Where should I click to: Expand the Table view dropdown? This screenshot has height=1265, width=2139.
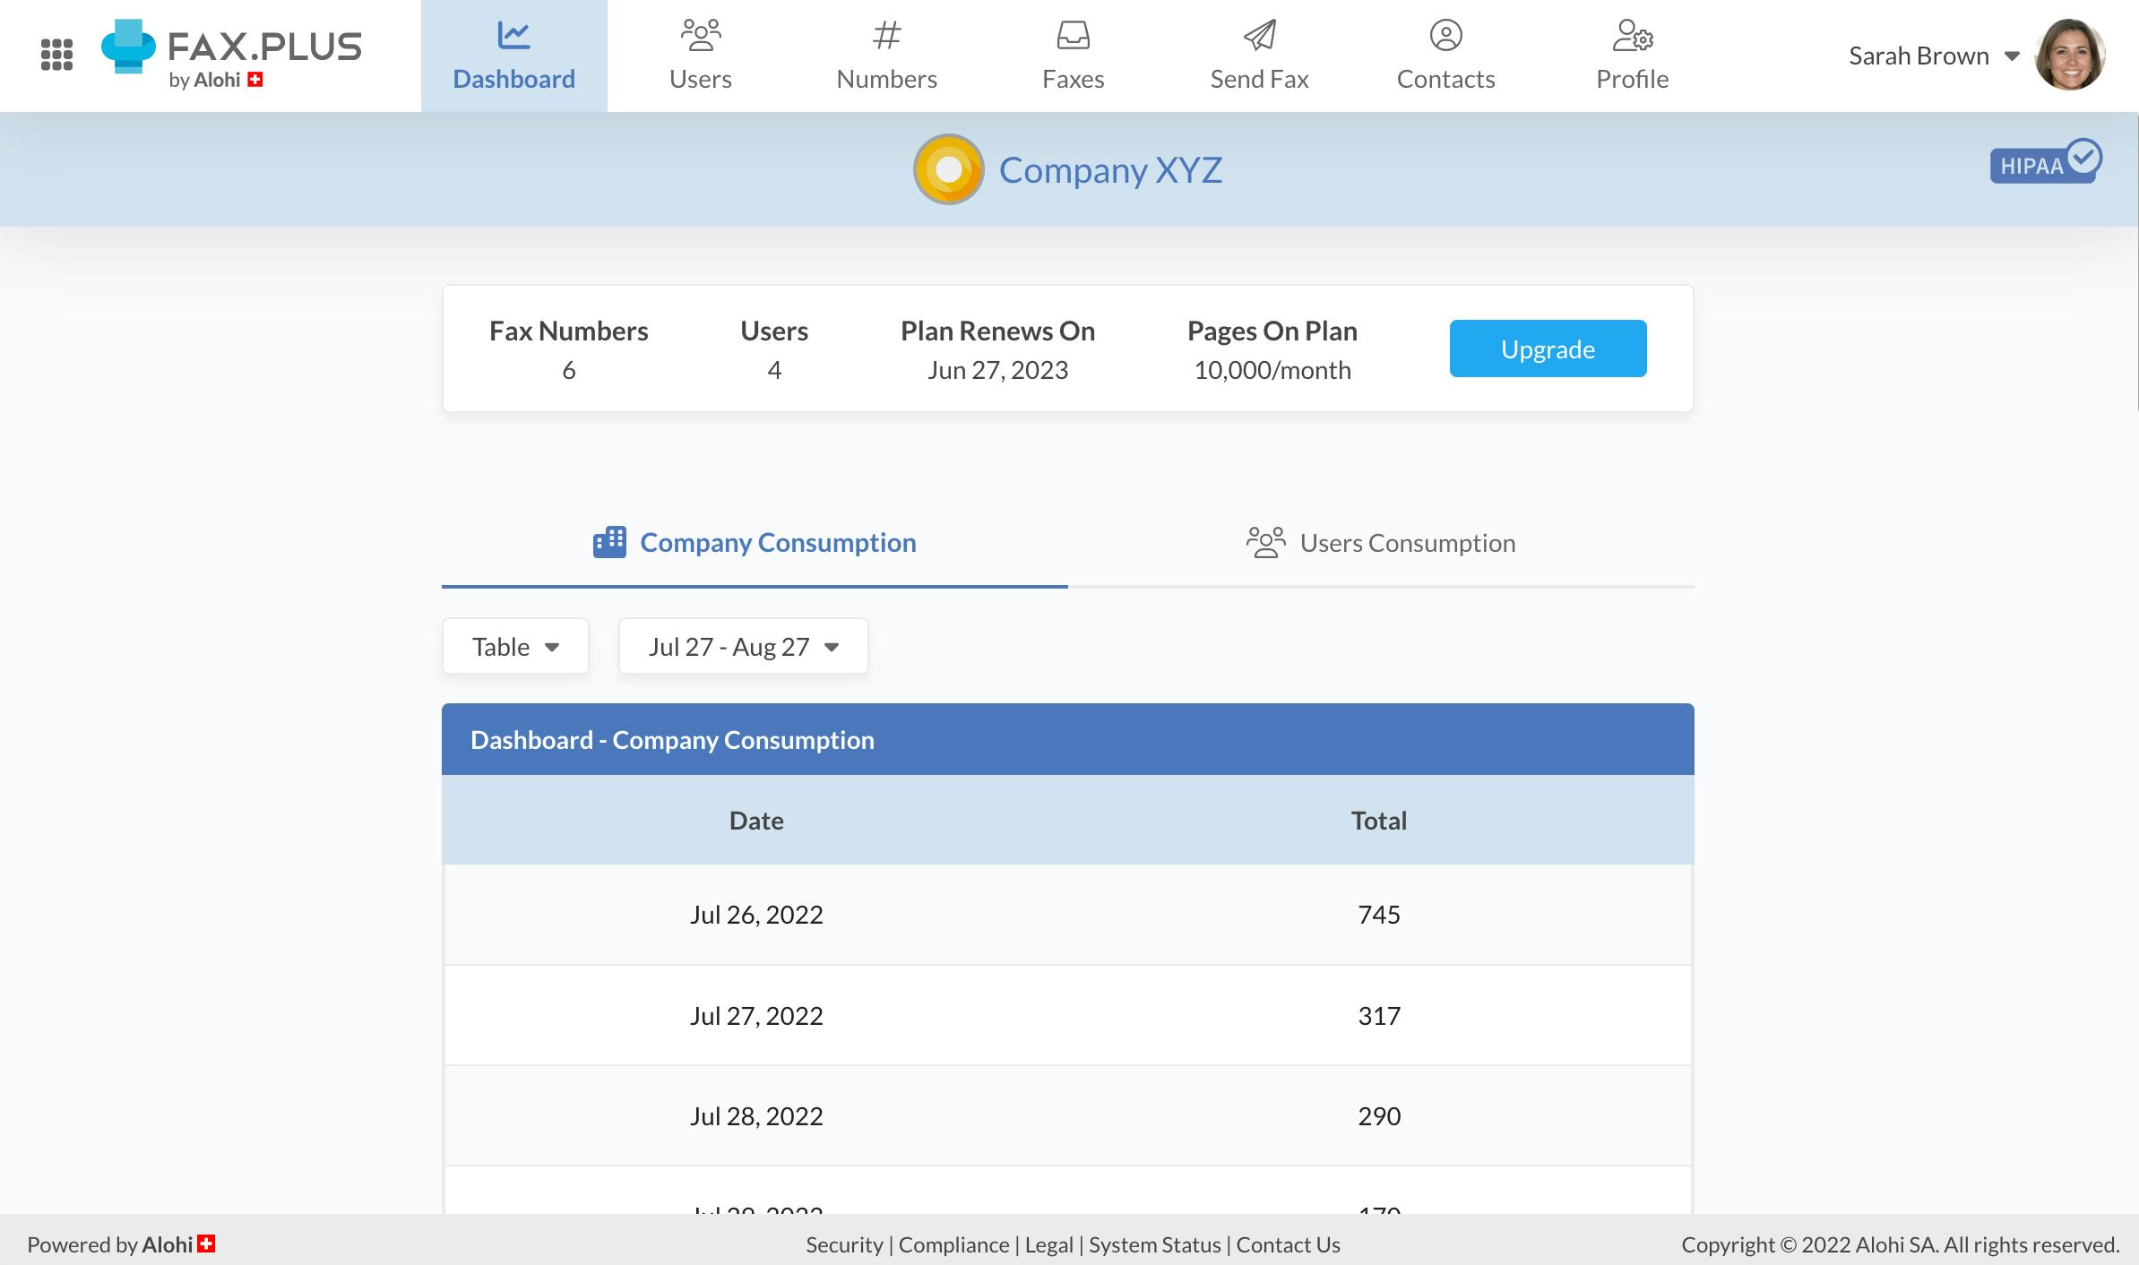click(514, 645)
